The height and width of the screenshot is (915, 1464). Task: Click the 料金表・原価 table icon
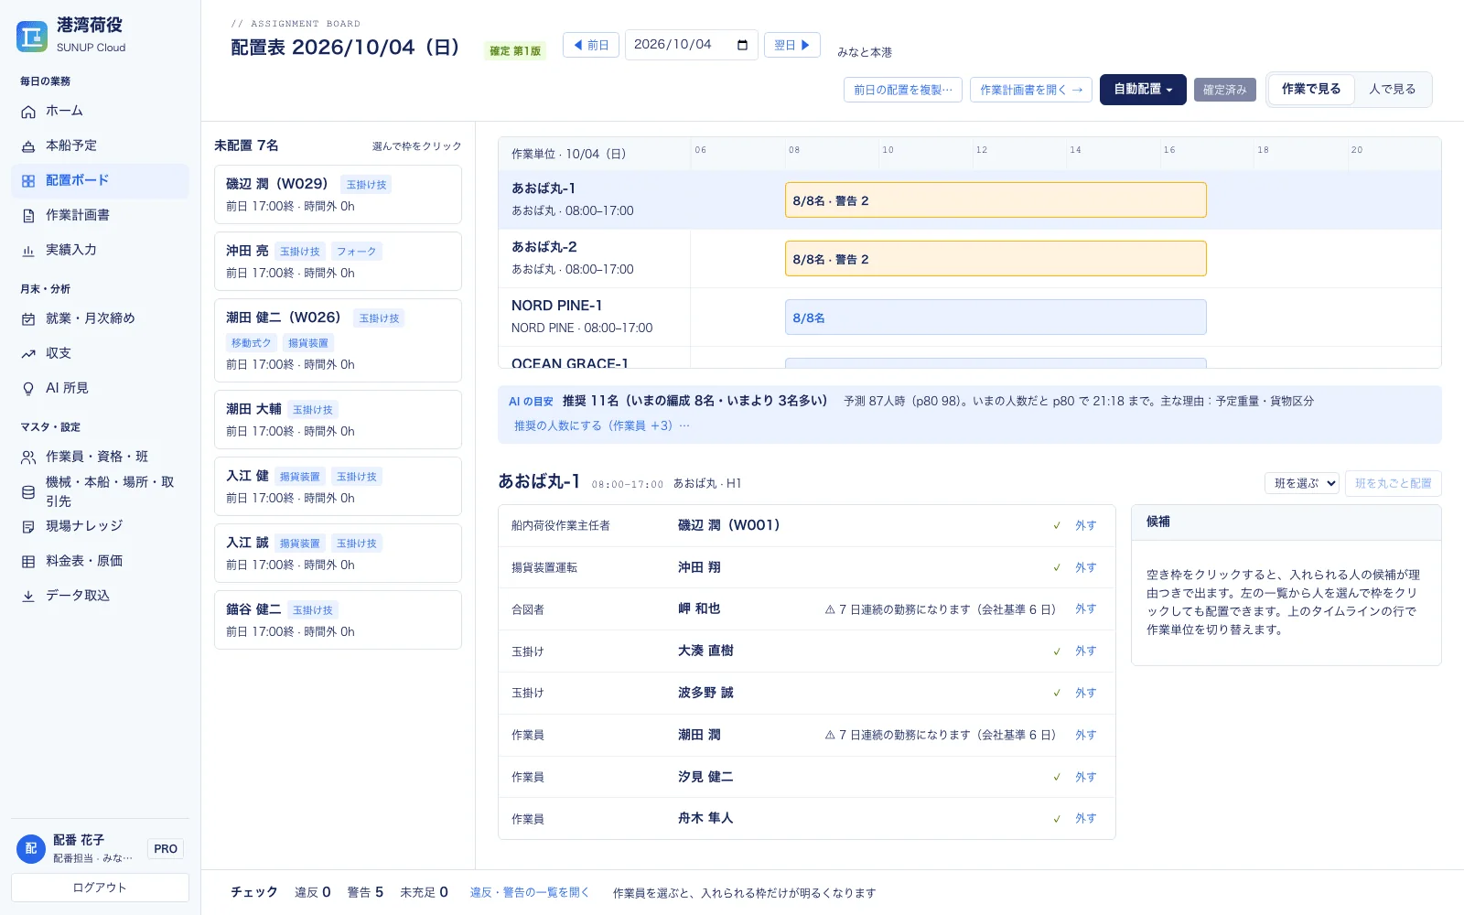point(28,562)
